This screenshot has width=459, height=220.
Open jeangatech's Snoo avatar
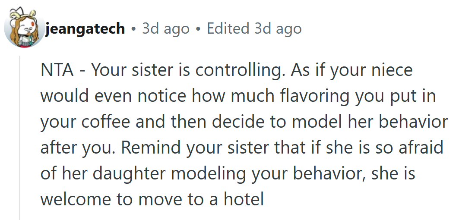coord(25,28)
